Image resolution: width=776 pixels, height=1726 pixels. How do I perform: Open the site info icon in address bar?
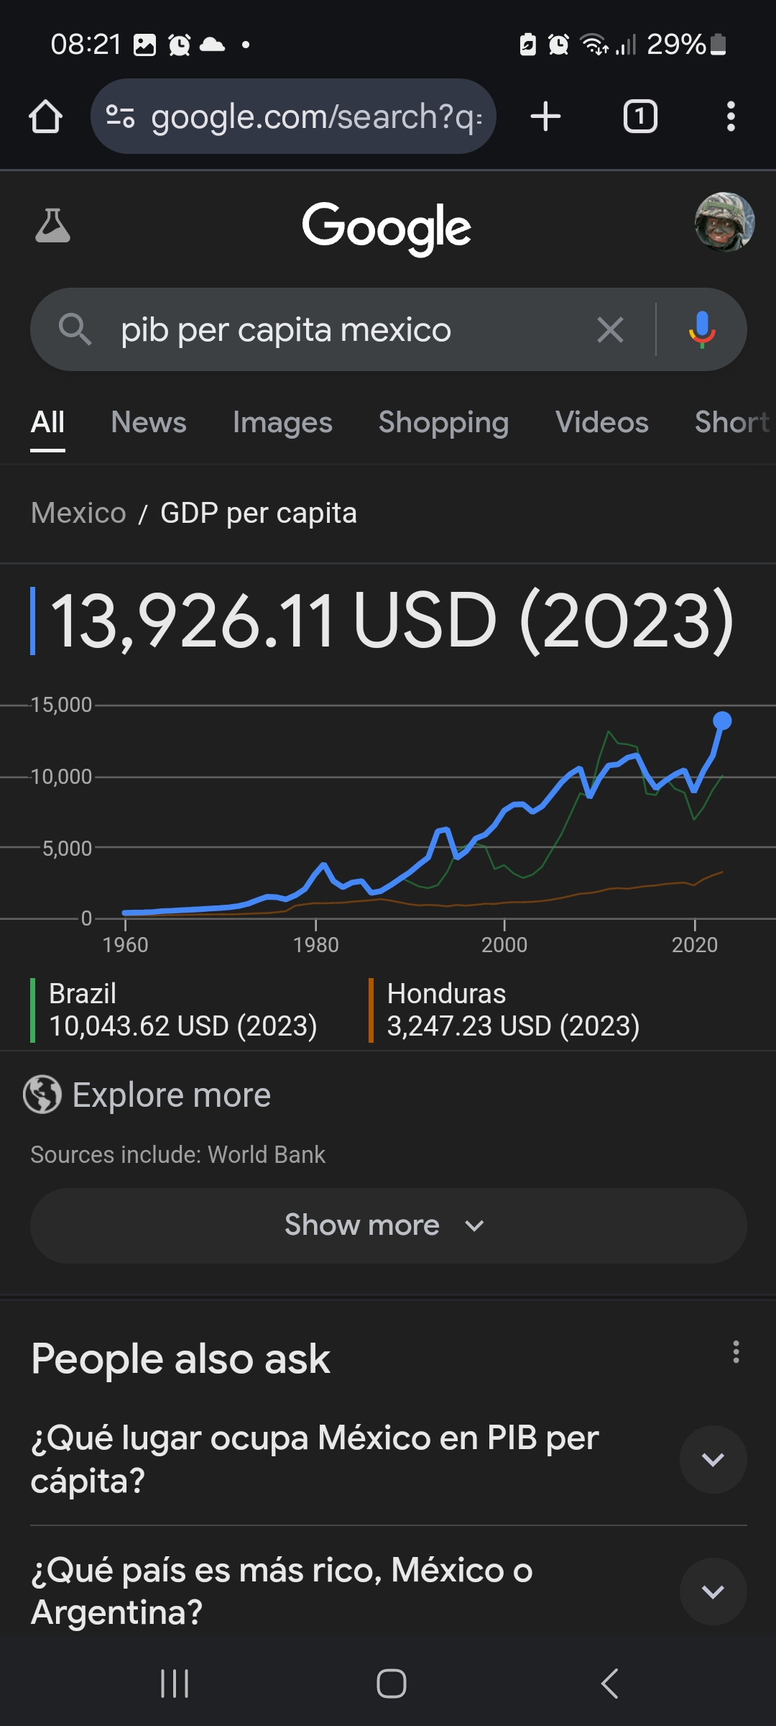120,117
